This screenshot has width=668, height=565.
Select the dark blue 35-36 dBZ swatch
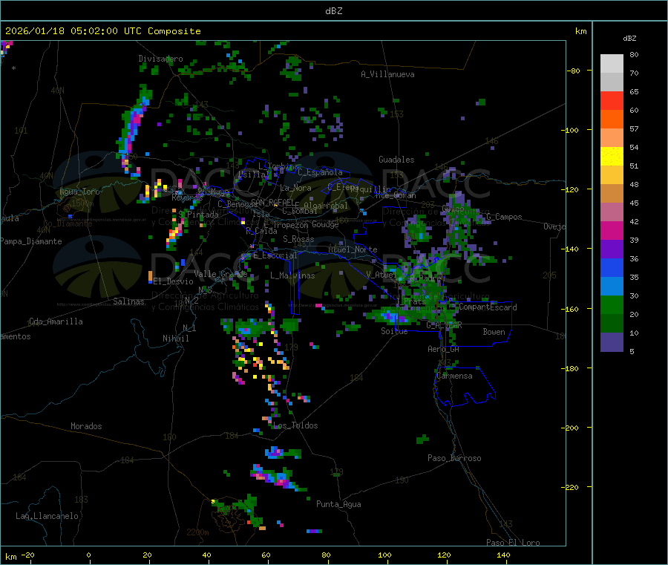[x=612, y=267]
